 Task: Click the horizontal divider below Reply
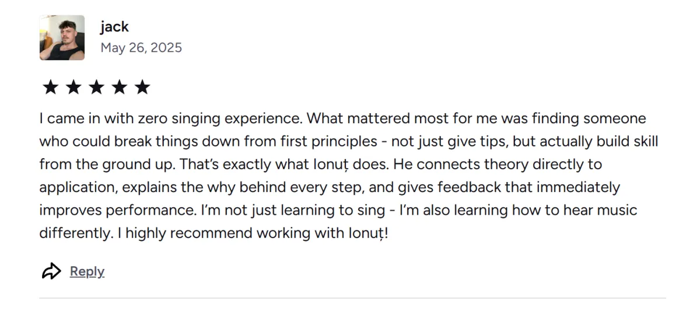352,298
